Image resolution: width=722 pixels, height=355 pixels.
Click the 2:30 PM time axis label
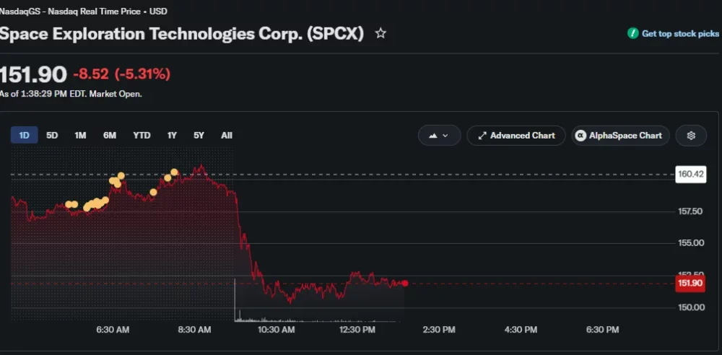click(439, 330)
